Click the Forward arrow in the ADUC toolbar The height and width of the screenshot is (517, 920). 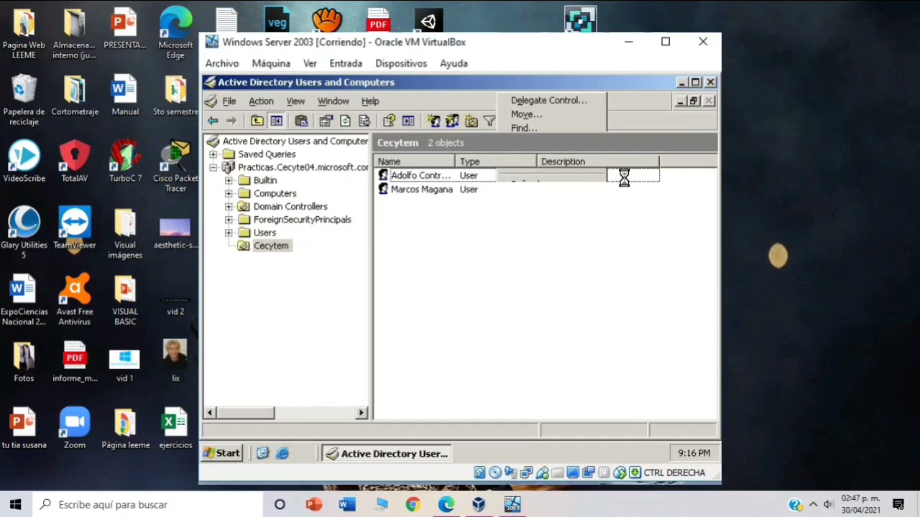point(231,121)
